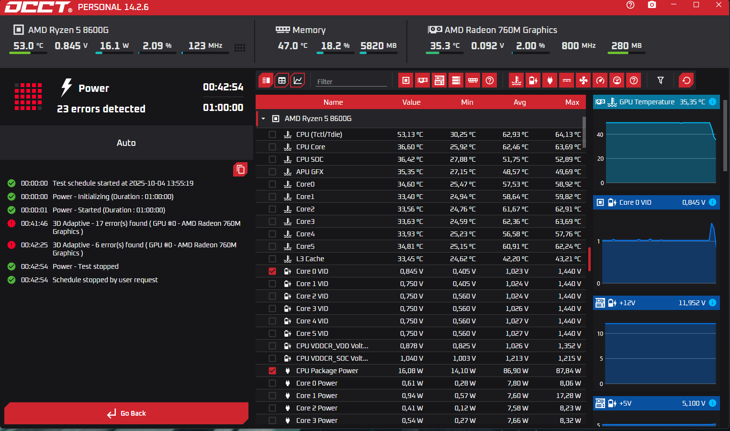Click the power plug sensor filter icon
Screen dimensions: 730x431
point(550,80)
